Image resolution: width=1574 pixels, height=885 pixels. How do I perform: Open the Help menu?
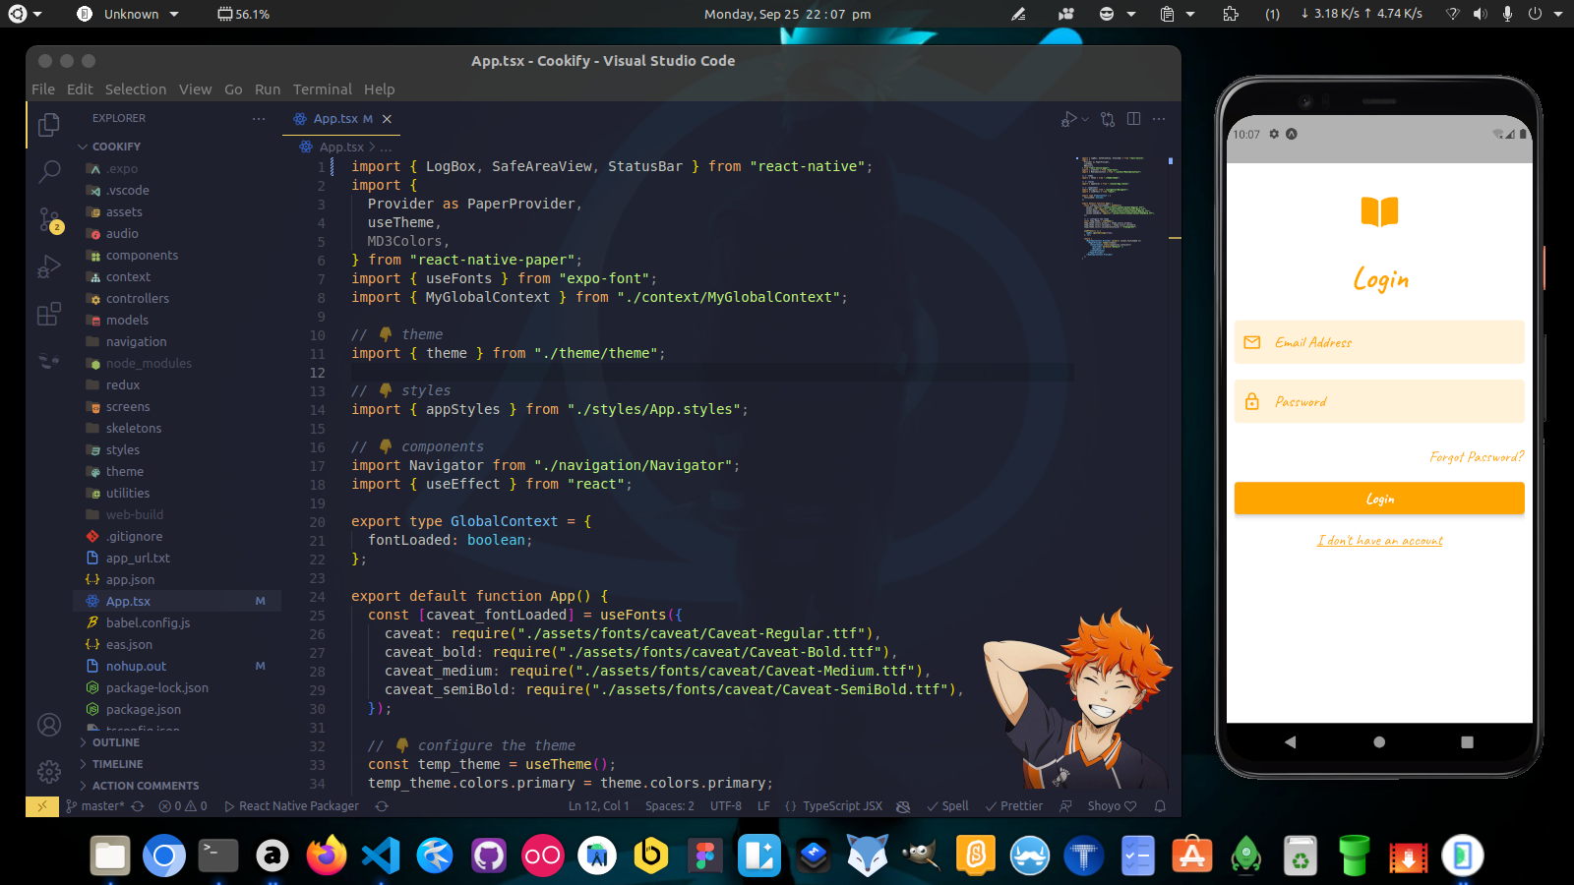379,89
